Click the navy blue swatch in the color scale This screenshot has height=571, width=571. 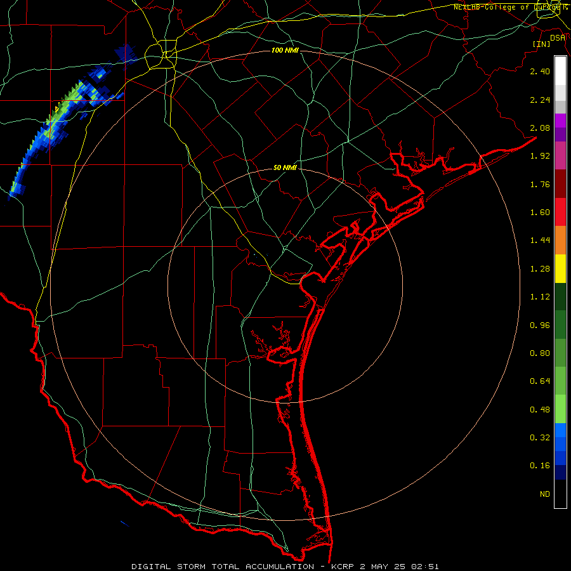[x=560, y=472]
